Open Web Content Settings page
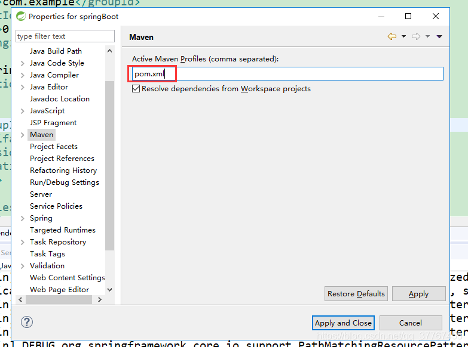The width and height of the screenshot is (468, 347). (68, 277)
